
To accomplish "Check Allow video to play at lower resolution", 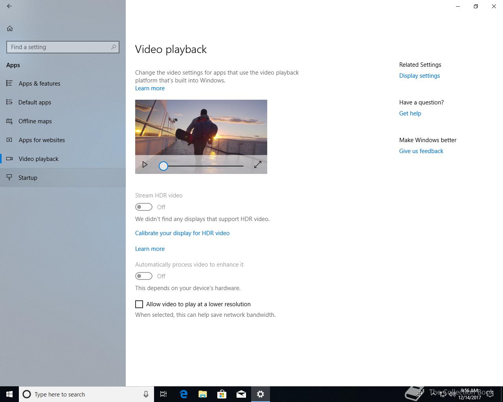I will pos(139,304).
